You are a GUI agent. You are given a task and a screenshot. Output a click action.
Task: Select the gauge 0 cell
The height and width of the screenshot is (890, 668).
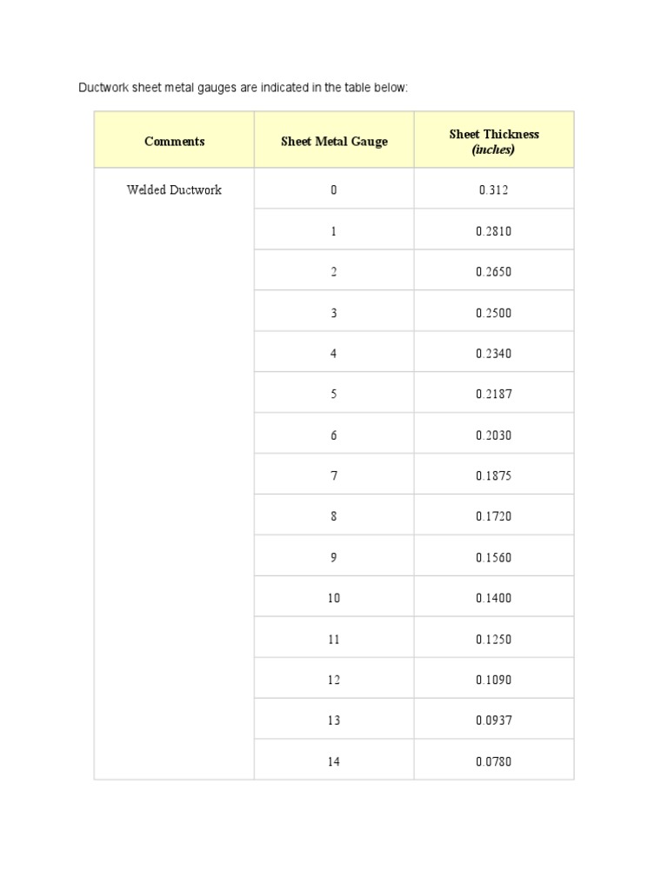point(333,190)
